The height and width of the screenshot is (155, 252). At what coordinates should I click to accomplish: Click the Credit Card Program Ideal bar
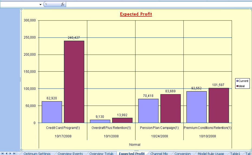[74, 82]
